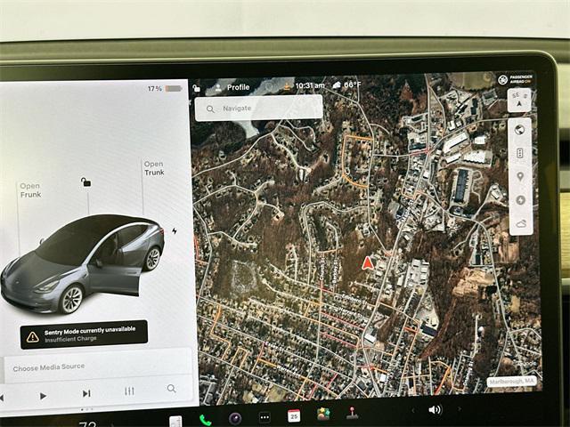Tap the speaker volume icon
570x427 pixels.
[x=435, y=410]
